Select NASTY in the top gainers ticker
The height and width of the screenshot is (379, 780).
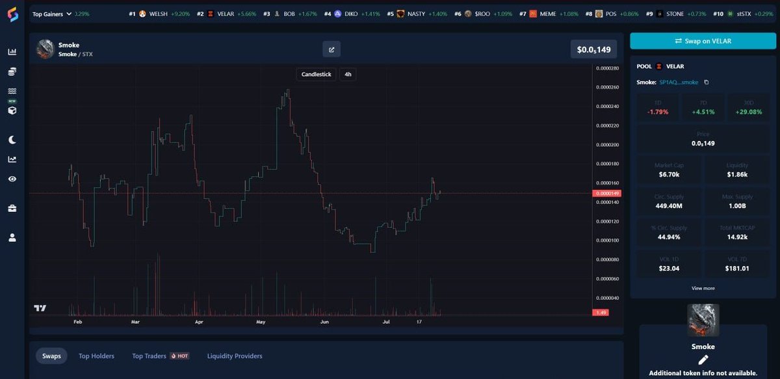coord(416,14)
